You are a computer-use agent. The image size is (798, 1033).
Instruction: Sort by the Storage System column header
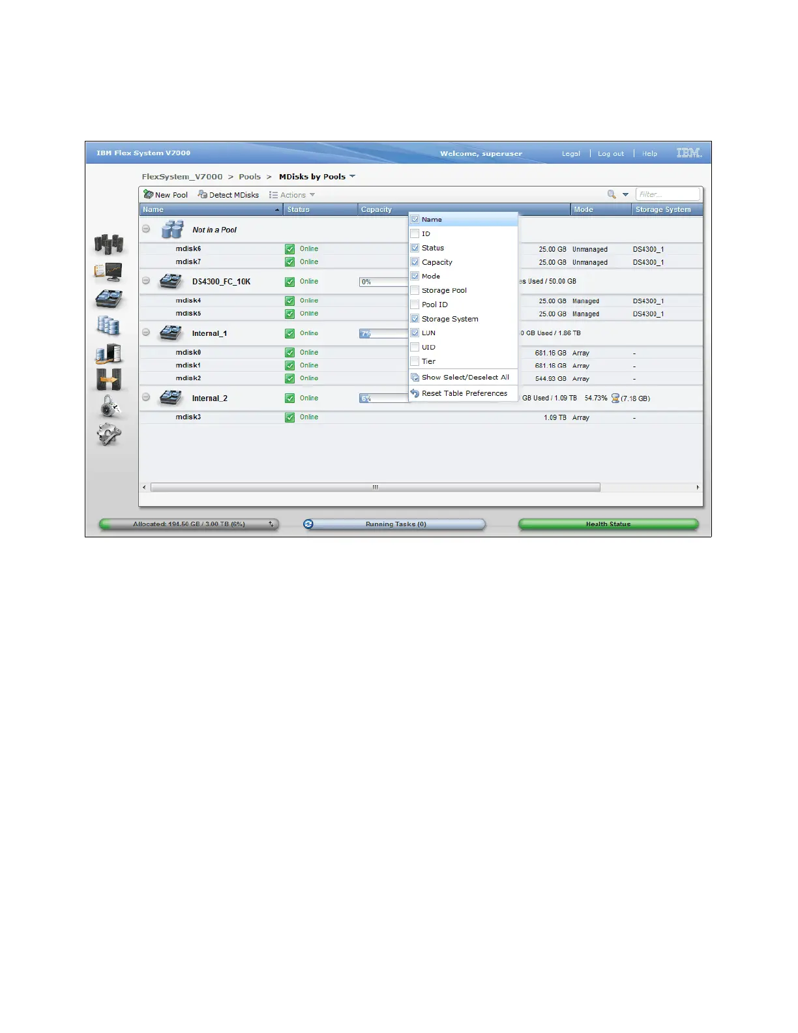pyautogui.click(x=668, y=210)
